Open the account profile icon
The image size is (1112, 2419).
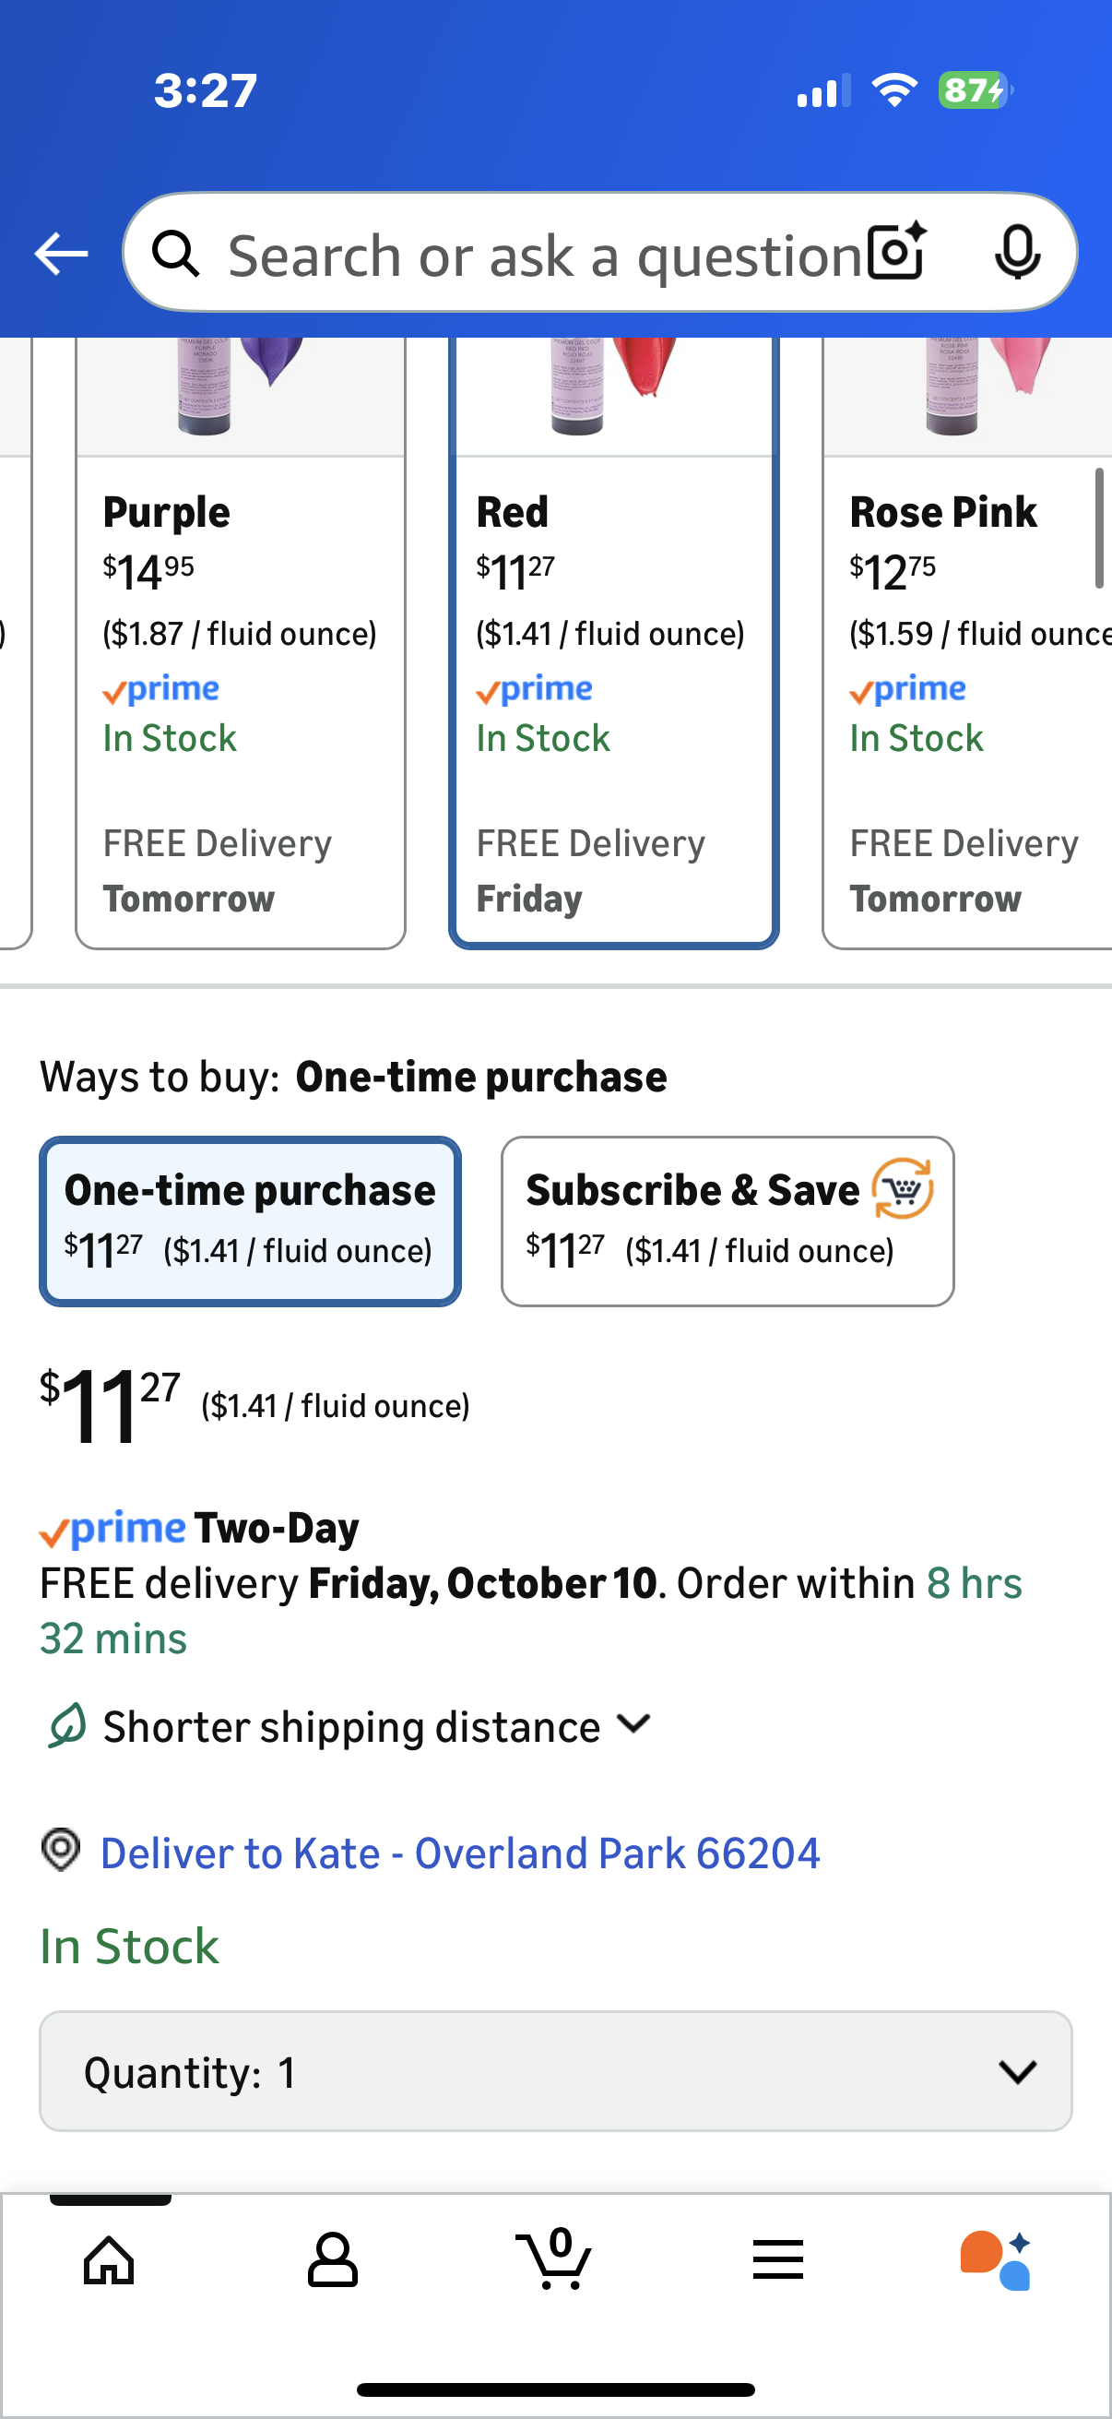click(332, 2259)
